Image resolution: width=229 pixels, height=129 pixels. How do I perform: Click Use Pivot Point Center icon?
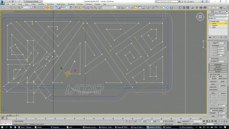coord(72,8)
